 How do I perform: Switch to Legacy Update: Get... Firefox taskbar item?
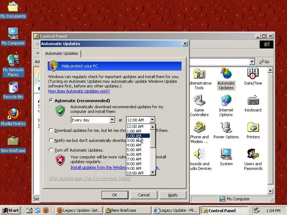79,210
